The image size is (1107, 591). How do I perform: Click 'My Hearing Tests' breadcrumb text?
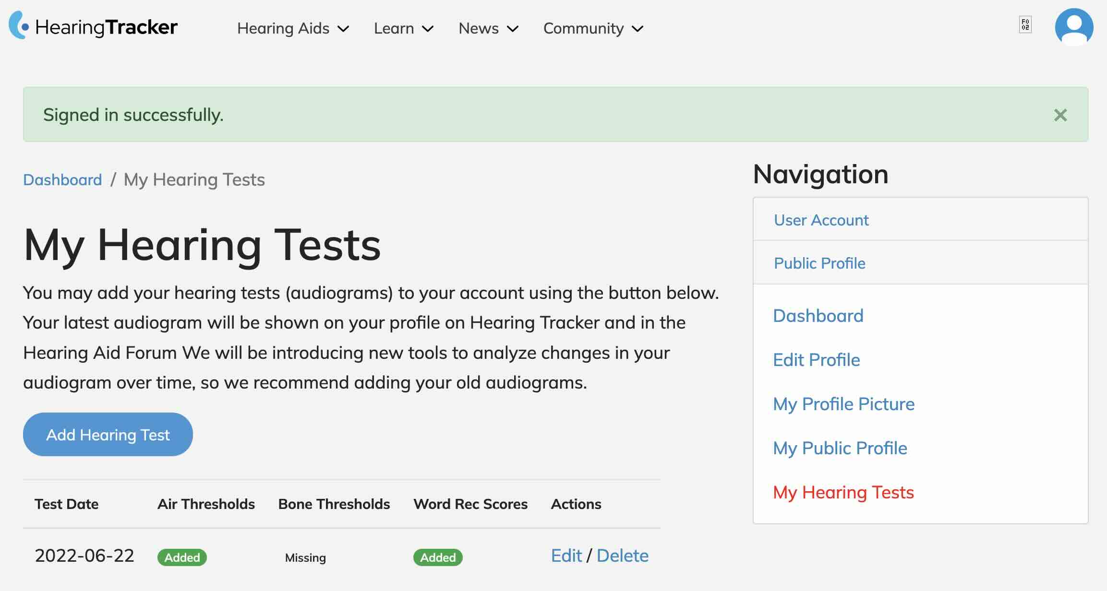tap(194, 179)
